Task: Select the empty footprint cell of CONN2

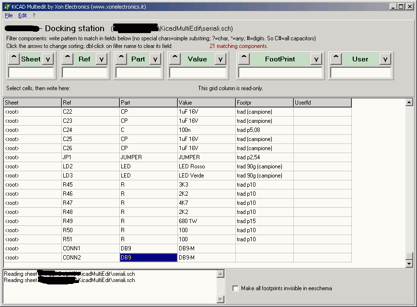Action: click(265, 258)
